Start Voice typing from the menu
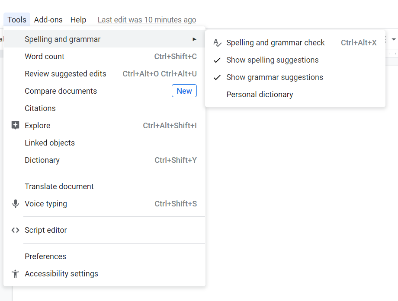Image resolution: width=398 pixels, height=301 pixels. tap(104, 203)
